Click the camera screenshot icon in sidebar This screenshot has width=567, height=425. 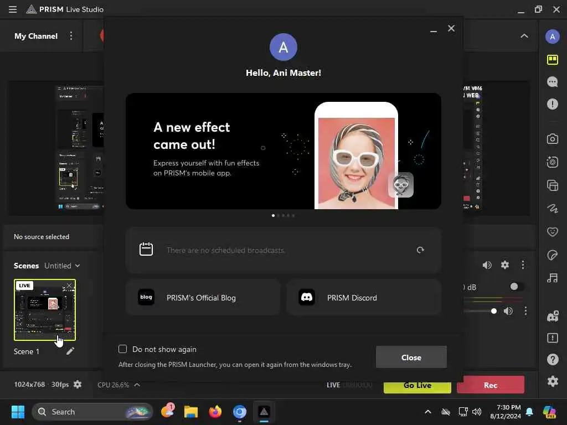552,139
